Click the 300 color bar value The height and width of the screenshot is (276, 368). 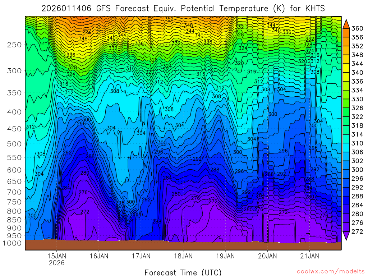pos(357,170)
